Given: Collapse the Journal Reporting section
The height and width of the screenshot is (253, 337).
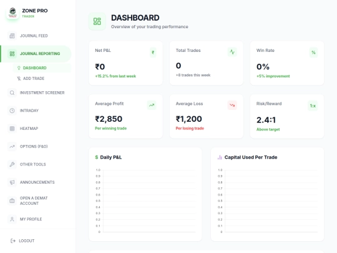Looking at the screenshot, I should [x=36, y=54].
